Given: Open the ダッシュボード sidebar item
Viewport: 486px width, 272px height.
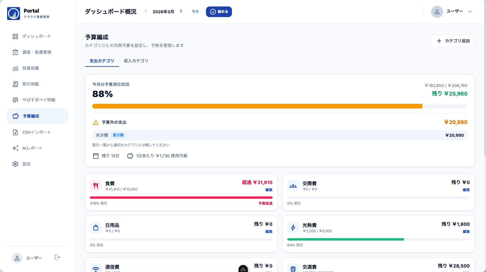Looking at the screenshot, I should 37,36.
